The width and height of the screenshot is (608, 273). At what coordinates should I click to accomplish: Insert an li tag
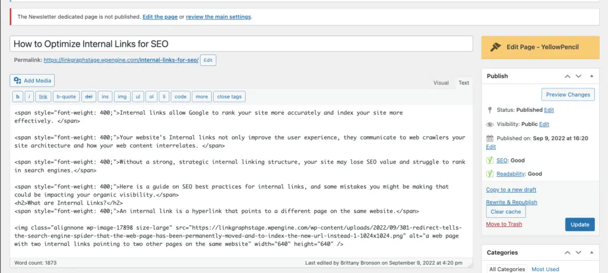[x=164, y=97]
